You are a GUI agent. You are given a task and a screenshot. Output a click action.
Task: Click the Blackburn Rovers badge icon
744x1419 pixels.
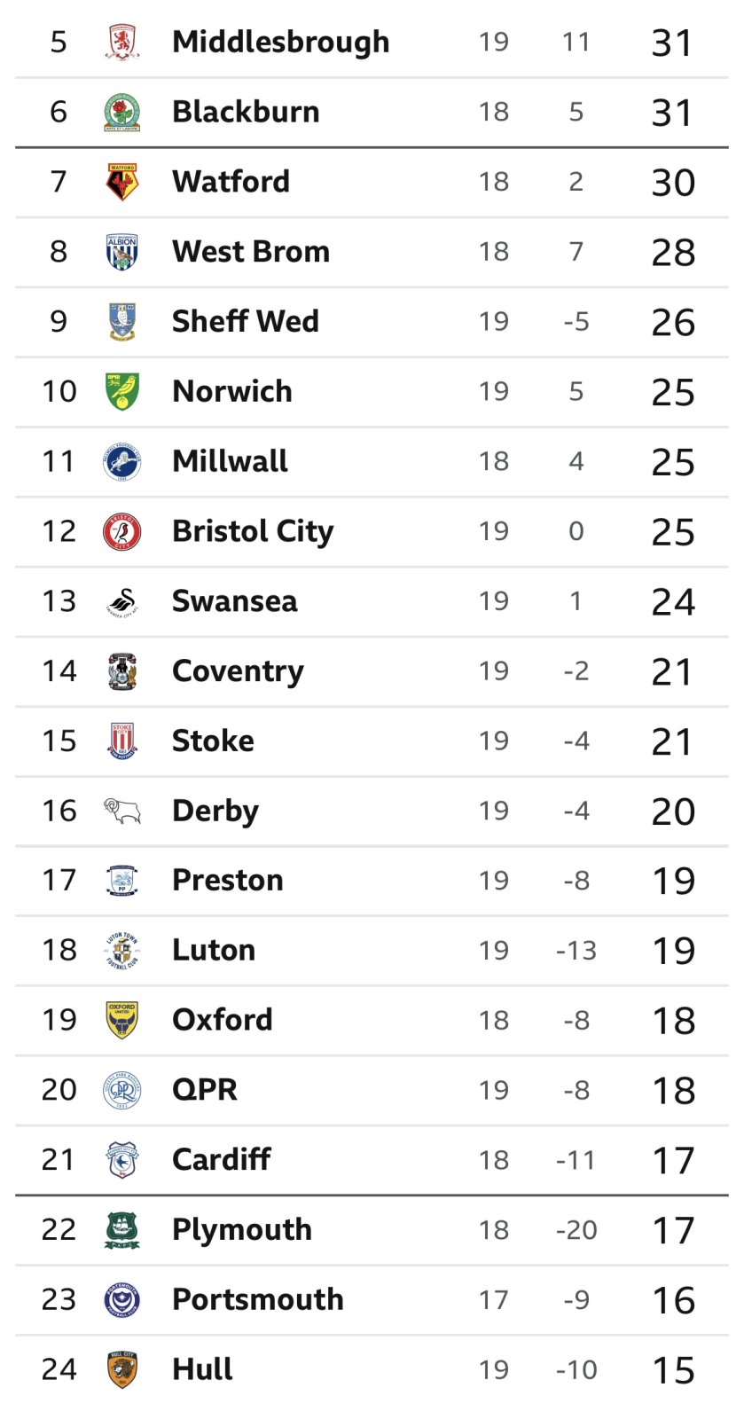[122, 112]
